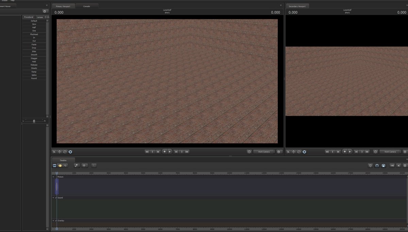Rewind playback in Primary Viewport
The height and width of the screenshot is (232, 408).
click(147, 152)
